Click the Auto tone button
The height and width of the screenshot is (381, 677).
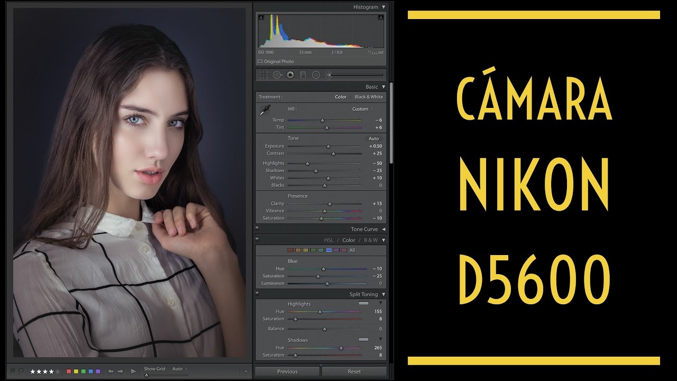pos(374,138)
